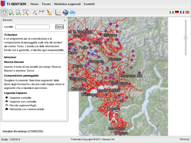Click the Località text field

click(32, 27)
